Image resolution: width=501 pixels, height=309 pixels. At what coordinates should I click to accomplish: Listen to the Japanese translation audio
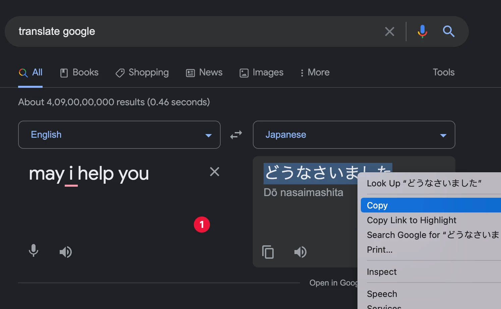[300, 252]
